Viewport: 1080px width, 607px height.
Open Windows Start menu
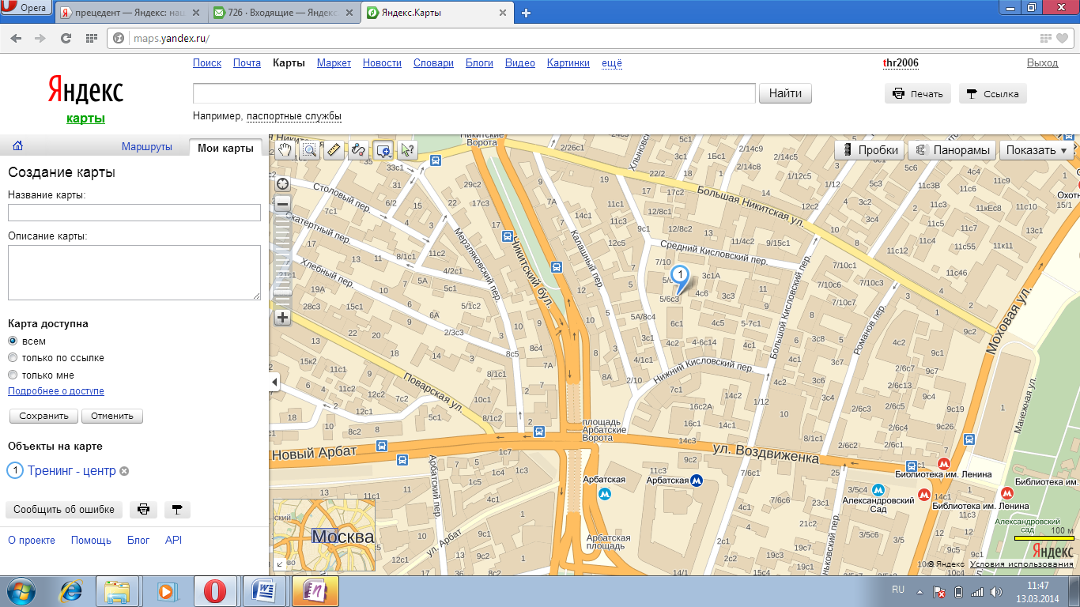pos(22,590)
